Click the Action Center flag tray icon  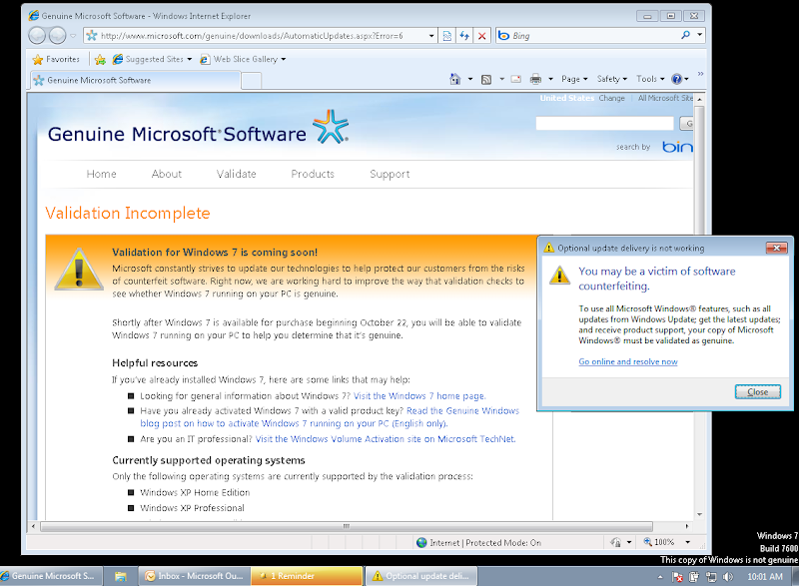(x=678, y=577)
